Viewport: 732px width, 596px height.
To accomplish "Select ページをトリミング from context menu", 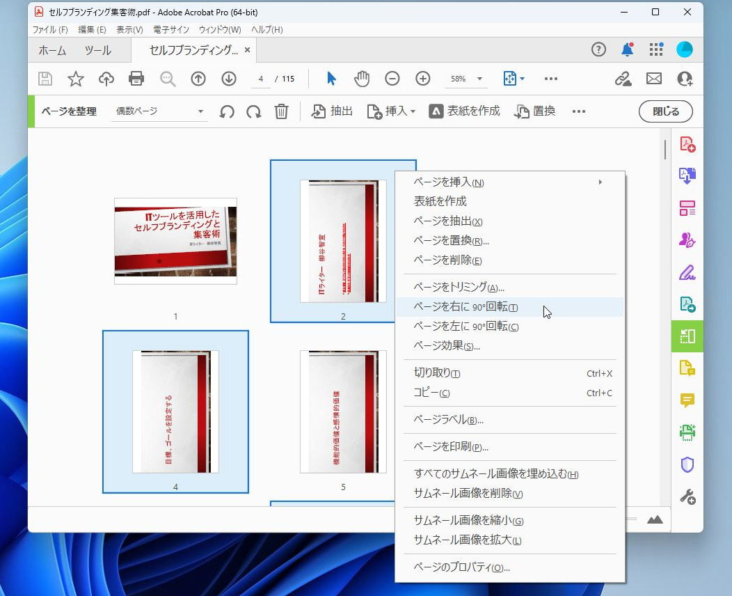I will point(509,288).
